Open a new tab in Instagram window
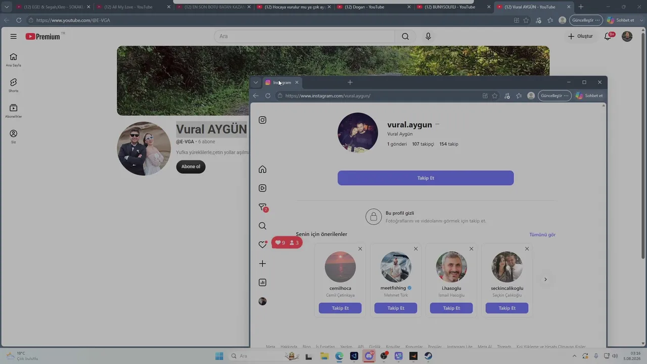 coord(350,82)
